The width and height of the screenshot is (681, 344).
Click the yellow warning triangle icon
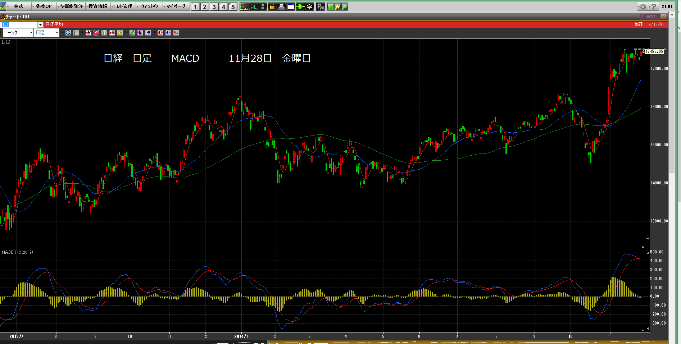click(x=120, y=33)
